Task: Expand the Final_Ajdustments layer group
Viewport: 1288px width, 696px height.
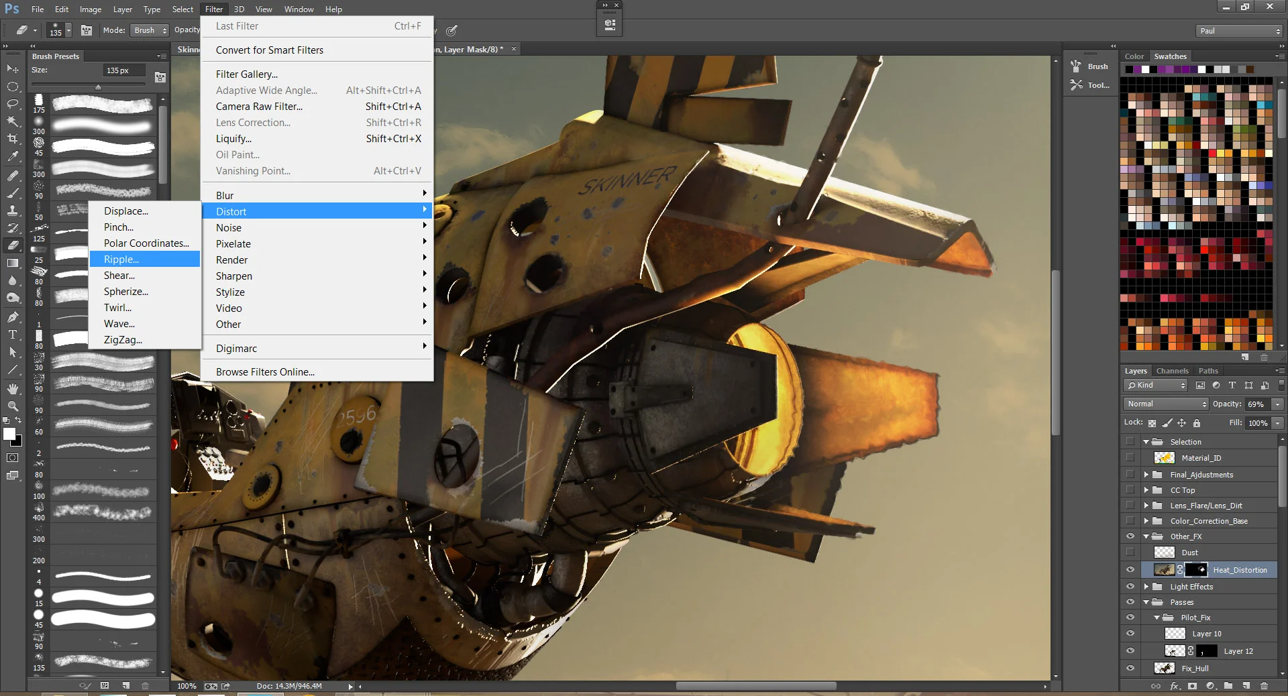Action: click(x=1146, y=475)
